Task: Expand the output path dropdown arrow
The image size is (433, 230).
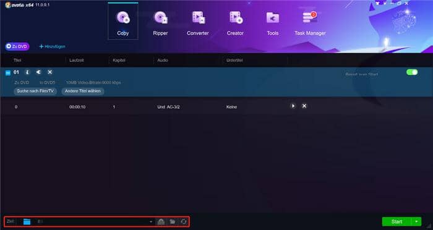Action: tap(151, 222)
